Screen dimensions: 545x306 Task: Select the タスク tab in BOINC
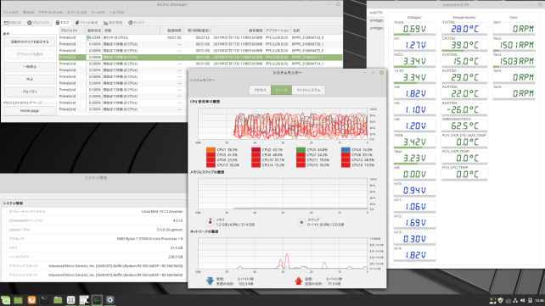point(62,23)
